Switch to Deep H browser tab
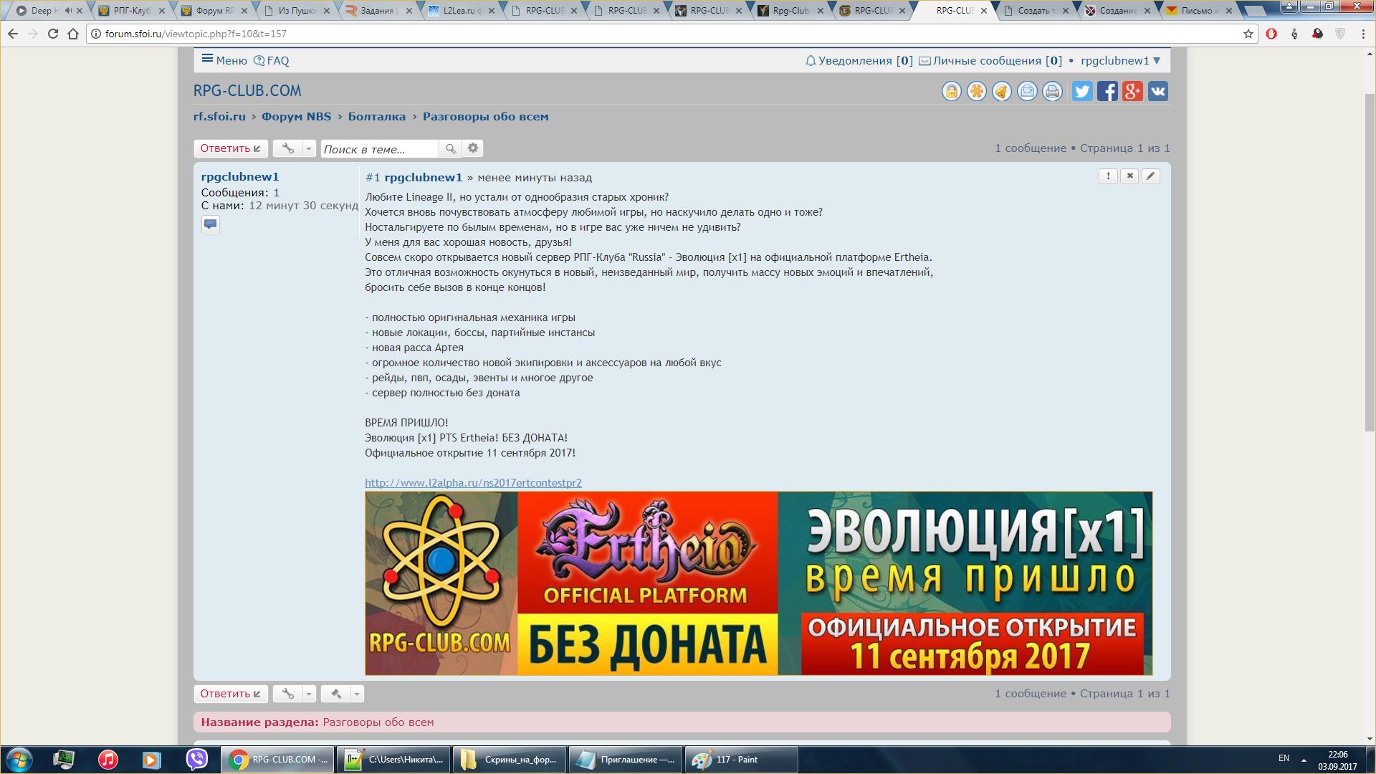 pos(49,11)
